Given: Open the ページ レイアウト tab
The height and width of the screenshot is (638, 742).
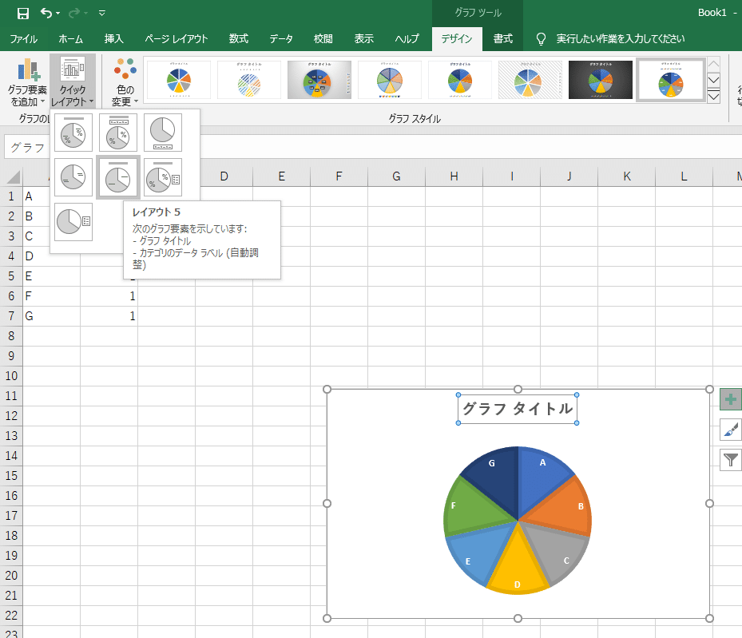Looking at the screenshot, I should pyautogui.click(x=176, y=39).
